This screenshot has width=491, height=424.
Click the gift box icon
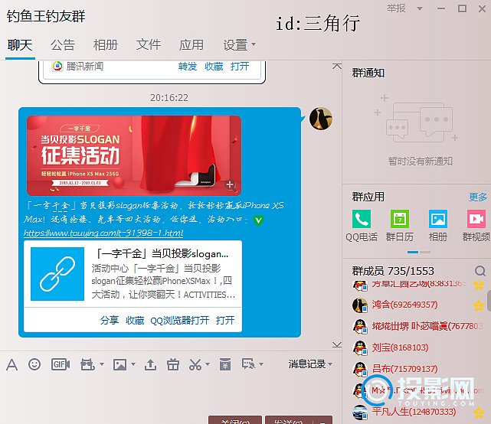[x=173, y=364]
